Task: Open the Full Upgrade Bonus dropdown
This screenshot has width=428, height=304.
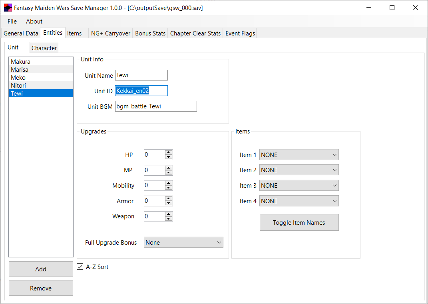Action: [x=183, y=242]
